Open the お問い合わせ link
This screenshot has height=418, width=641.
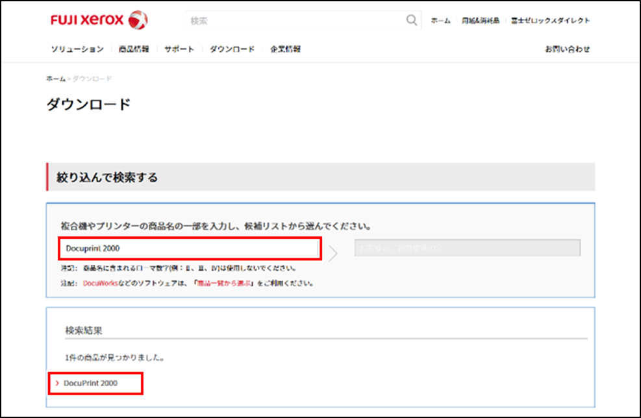pyautogui.click(x=568, y=49)
